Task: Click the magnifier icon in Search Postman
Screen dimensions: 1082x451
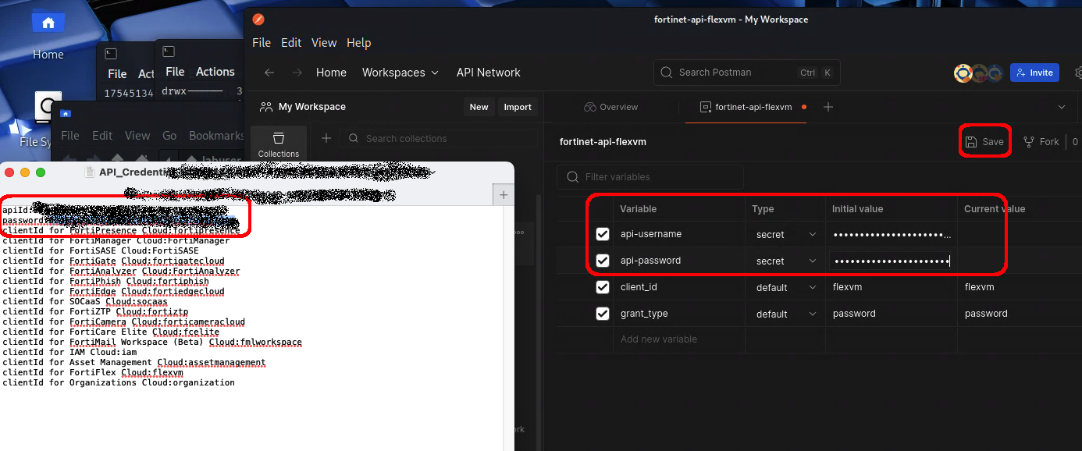Action: coord(666,73)
